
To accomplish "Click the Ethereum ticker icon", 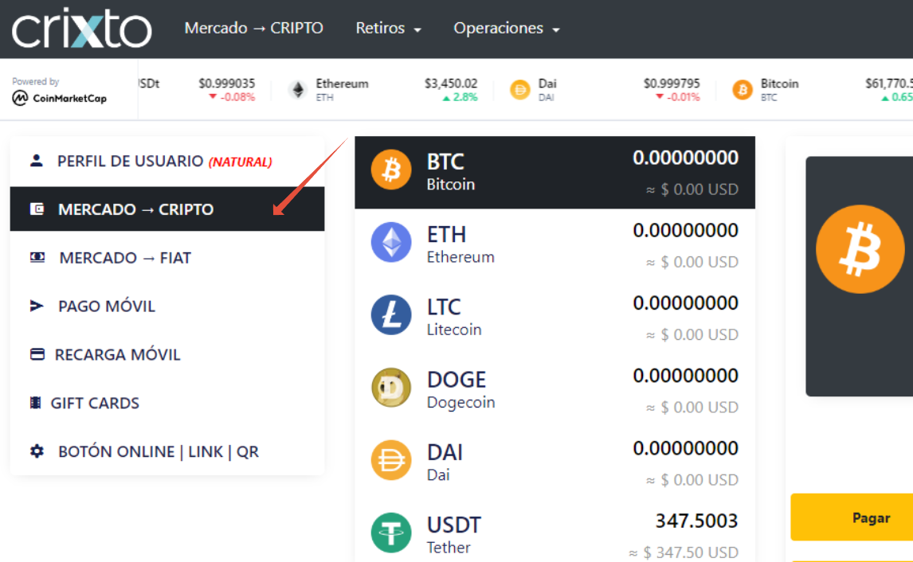I will point(298,90).
